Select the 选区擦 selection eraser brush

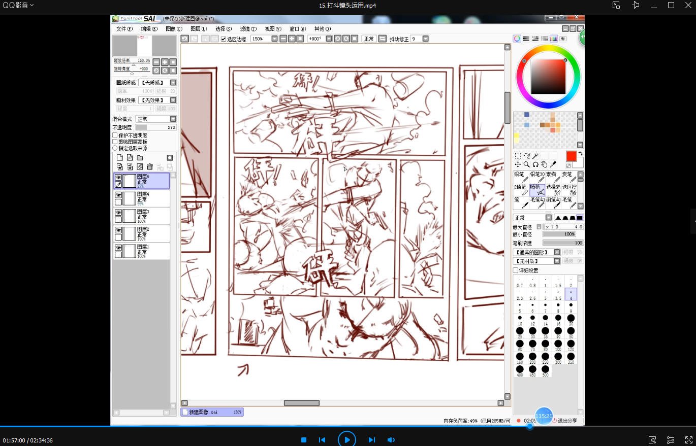[569, 190]
